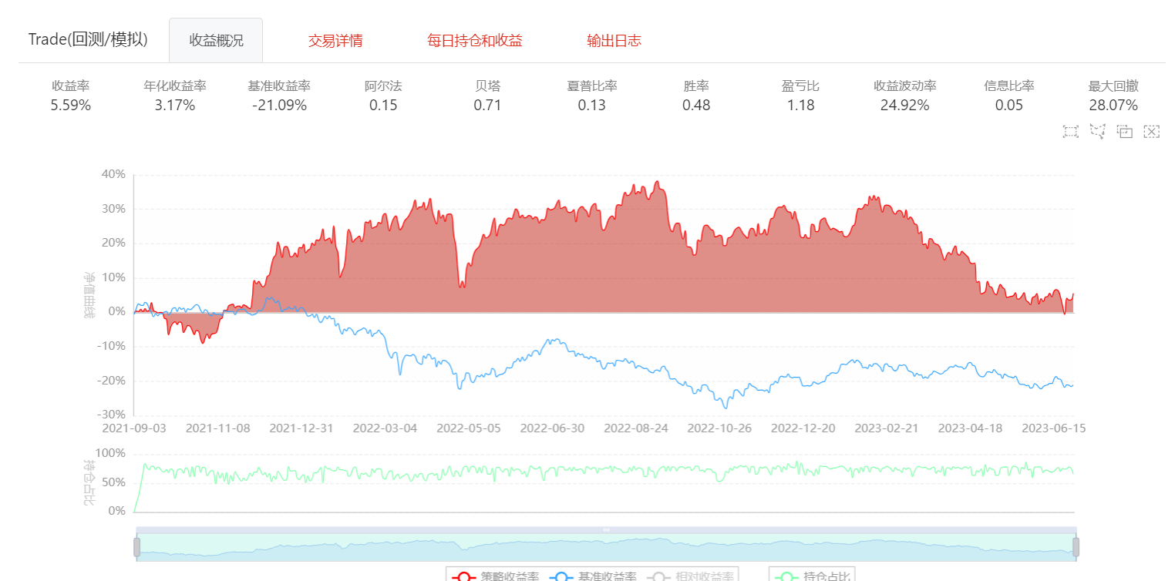Select the polygon lasso selection tool

1097,132
